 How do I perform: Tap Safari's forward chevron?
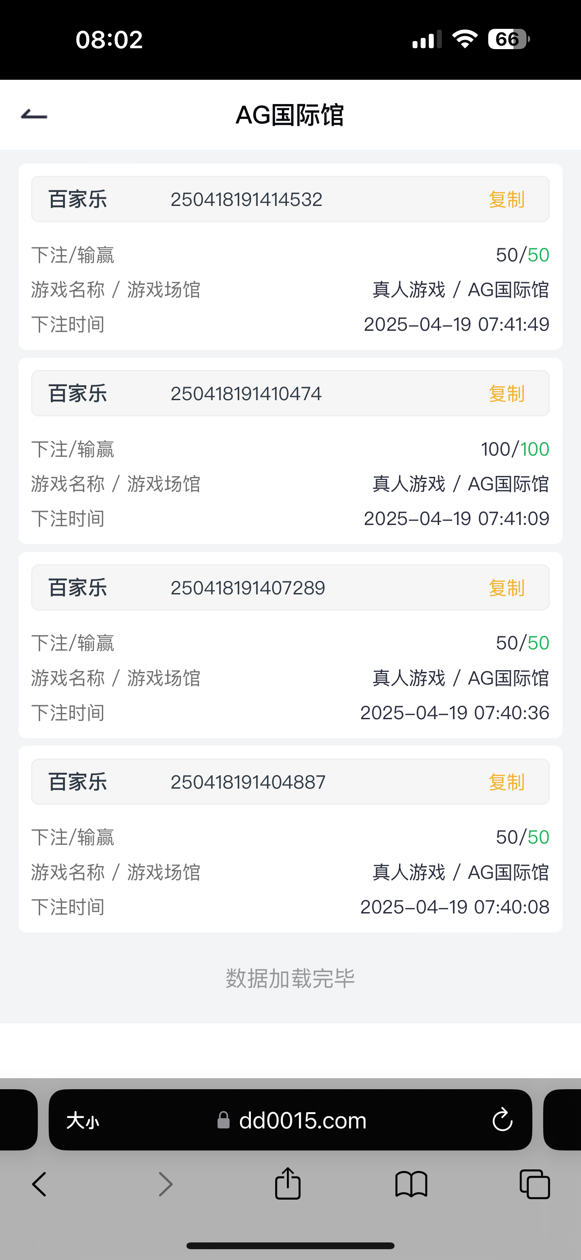tap(166, 1184)
